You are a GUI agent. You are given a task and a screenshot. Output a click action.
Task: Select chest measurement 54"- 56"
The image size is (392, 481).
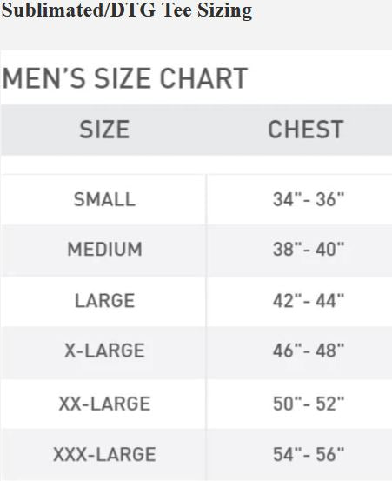[x=309, y=454]
